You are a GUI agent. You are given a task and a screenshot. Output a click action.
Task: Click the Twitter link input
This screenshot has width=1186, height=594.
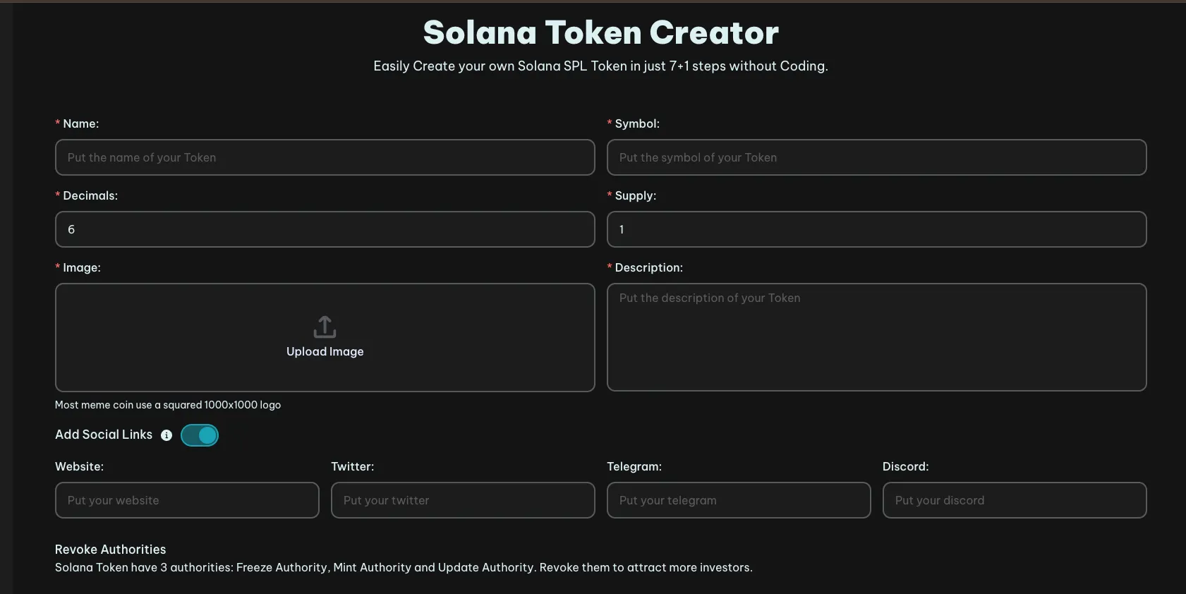pos(463,500)
